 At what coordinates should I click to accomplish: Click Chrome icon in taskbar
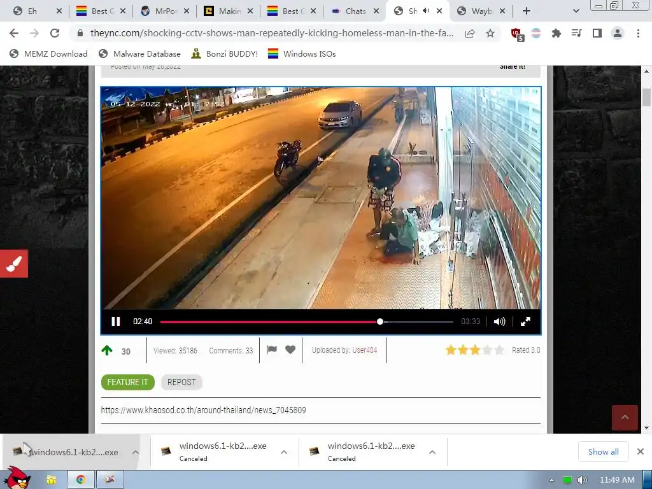(81, 480)
